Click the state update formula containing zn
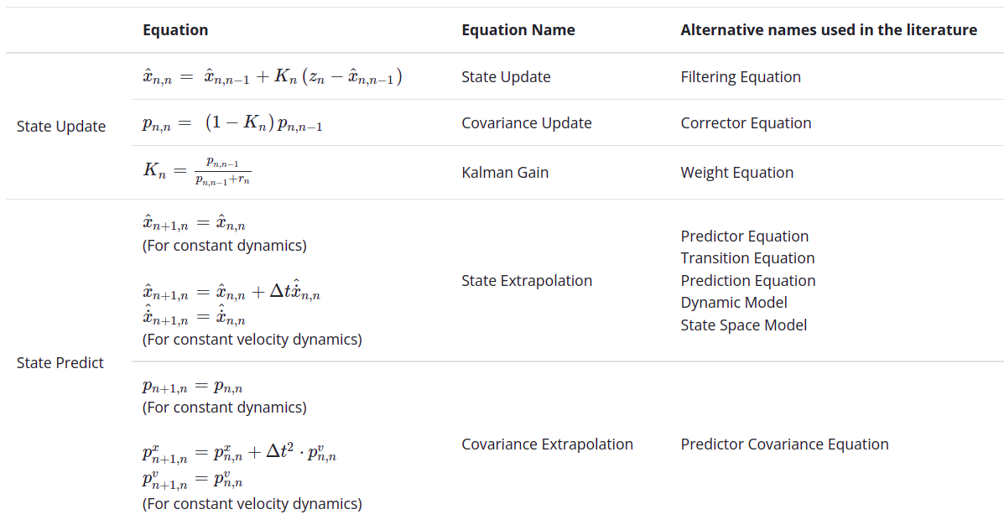The height and width of the screenshot is (530, 1004). click(272, 77)
